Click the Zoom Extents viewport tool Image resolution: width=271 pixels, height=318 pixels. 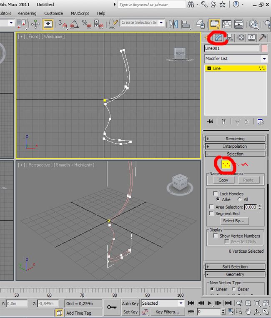(x=257, y=303)
